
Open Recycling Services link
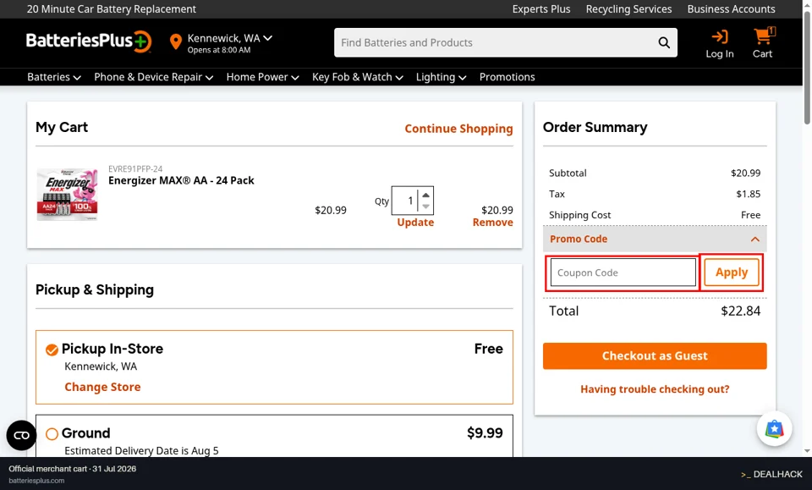pos(628,9)
